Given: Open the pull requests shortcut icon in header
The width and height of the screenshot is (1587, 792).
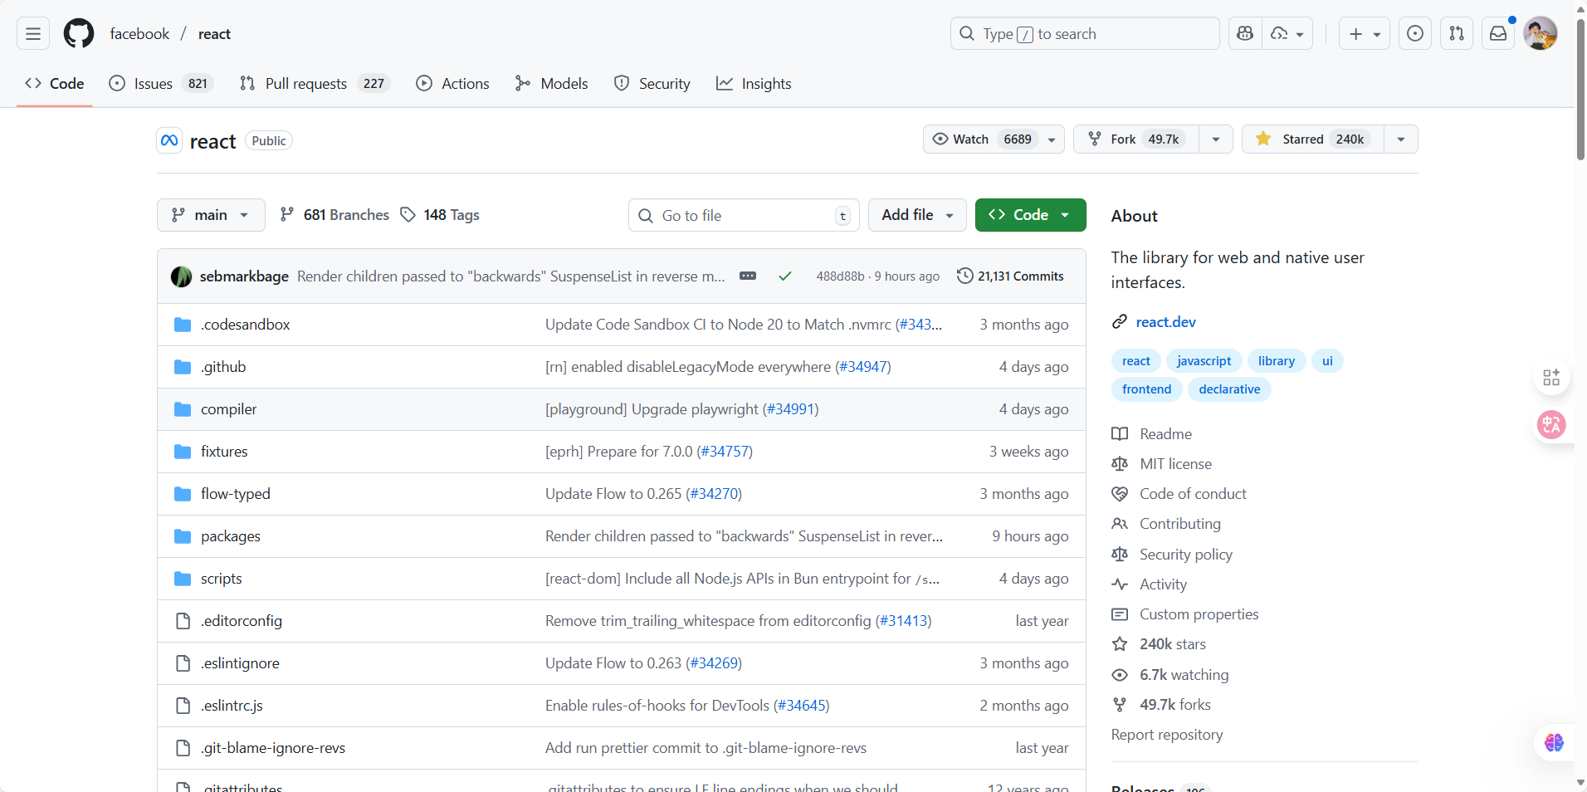Looking at the screenshot, I should click(1457, 34).
